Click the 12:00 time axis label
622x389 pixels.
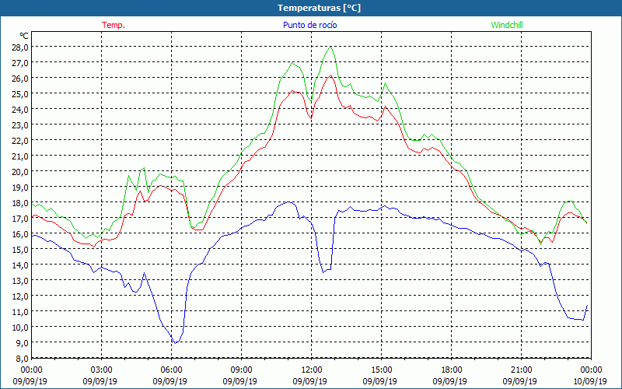(x=312, y=370)
